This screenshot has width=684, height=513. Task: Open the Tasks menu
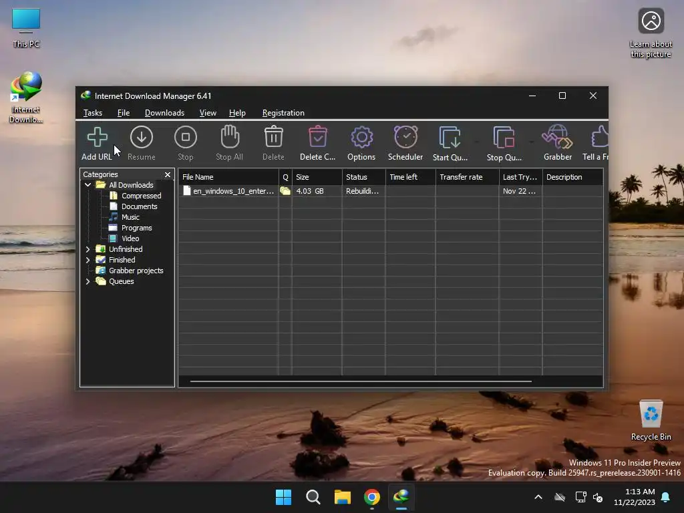point(93,112)
